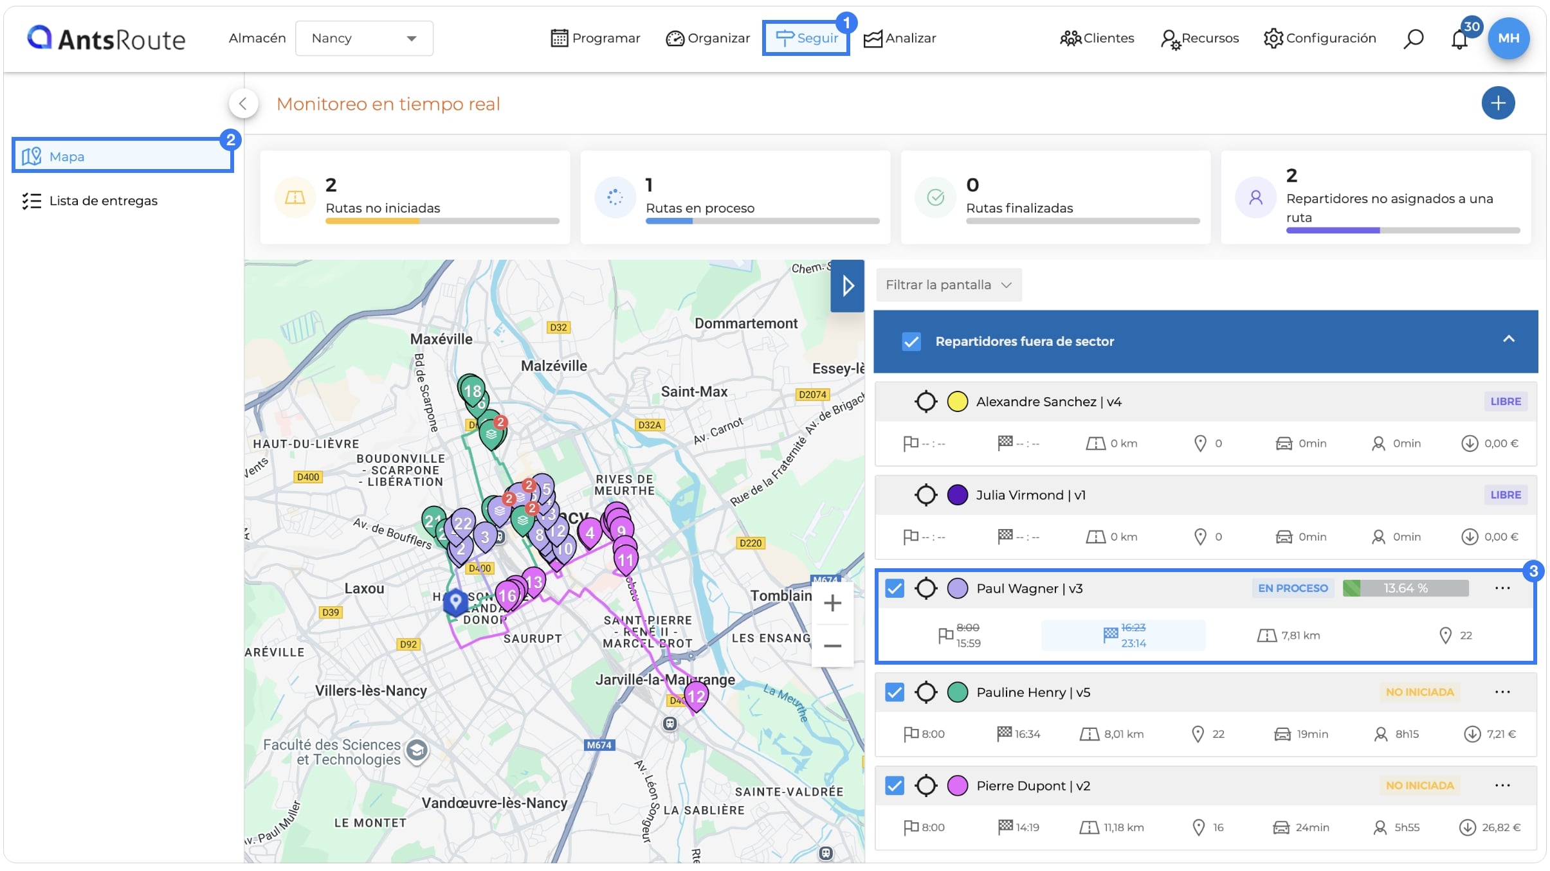Click the unassigned drivers person icon

[1255, 197]
